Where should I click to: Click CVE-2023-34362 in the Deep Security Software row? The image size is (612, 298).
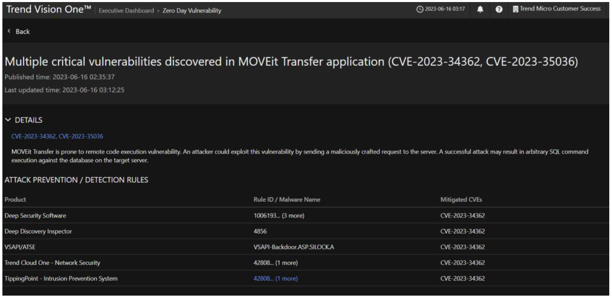click(x=462, y=216)
